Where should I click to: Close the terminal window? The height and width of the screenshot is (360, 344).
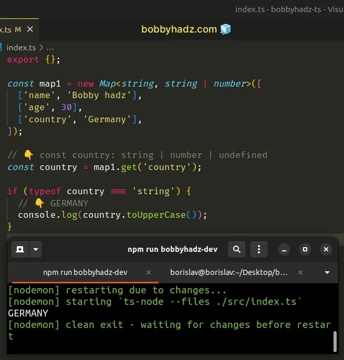[x=326, y=249]
